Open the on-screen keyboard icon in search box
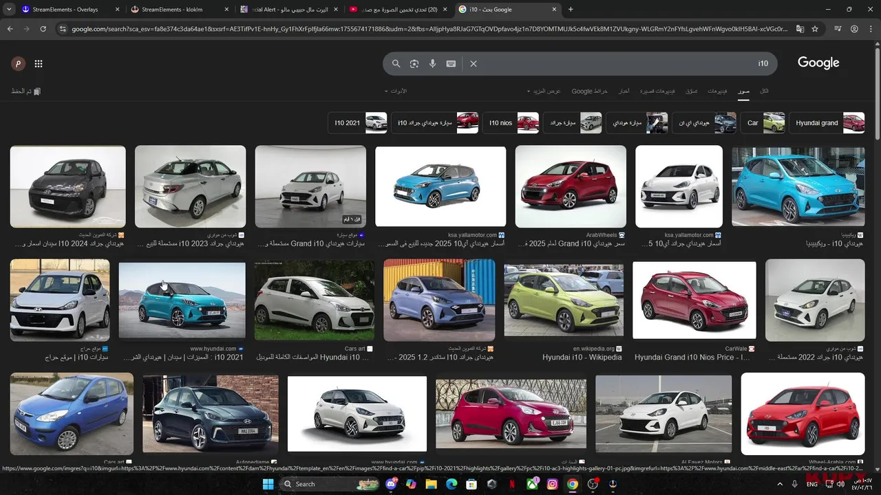Screen dimensions: 881x495 click(x=451, y=63)
